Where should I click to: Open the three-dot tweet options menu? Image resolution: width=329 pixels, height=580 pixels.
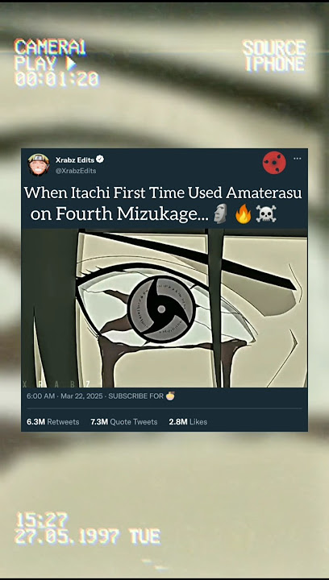click(298, 159)
